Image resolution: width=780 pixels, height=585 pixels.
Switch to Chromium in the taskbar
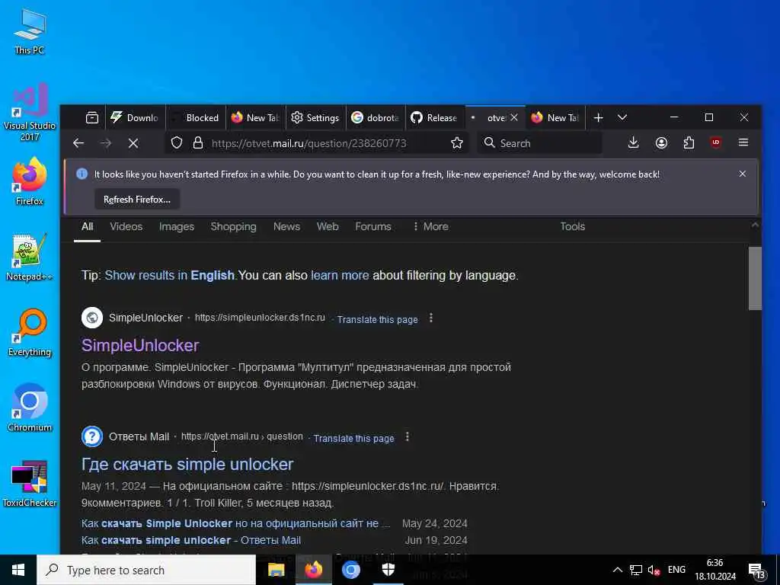(350, 570)
